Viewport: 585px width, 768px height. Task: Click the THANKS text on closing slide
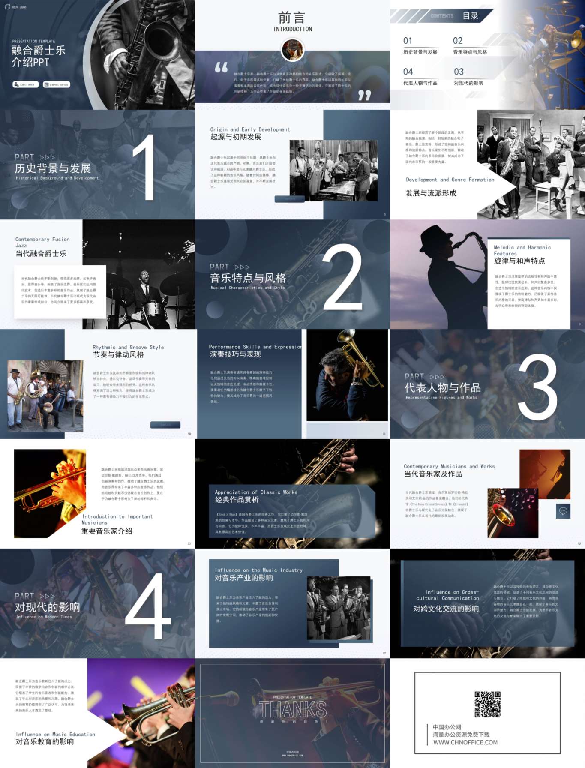point(293,710)
